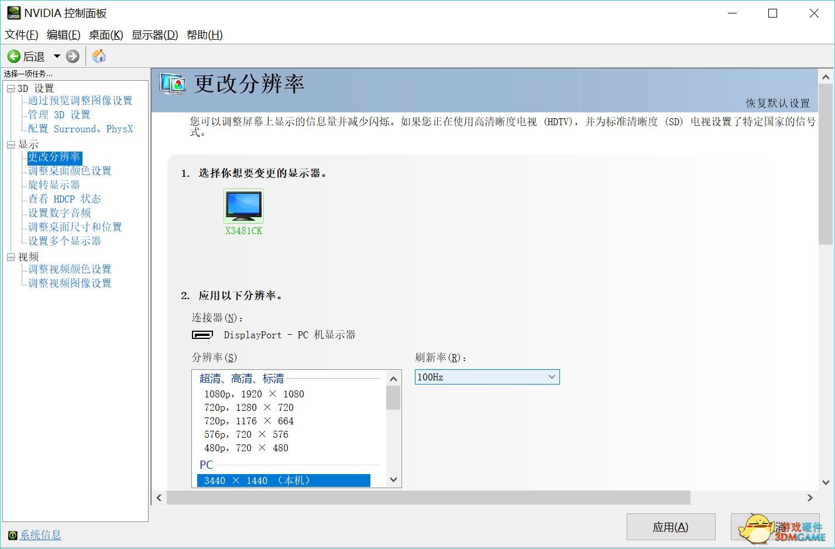Open 设置多个显示器 task
This screenshot has height=549, width=835.
(x=64, y=241)
